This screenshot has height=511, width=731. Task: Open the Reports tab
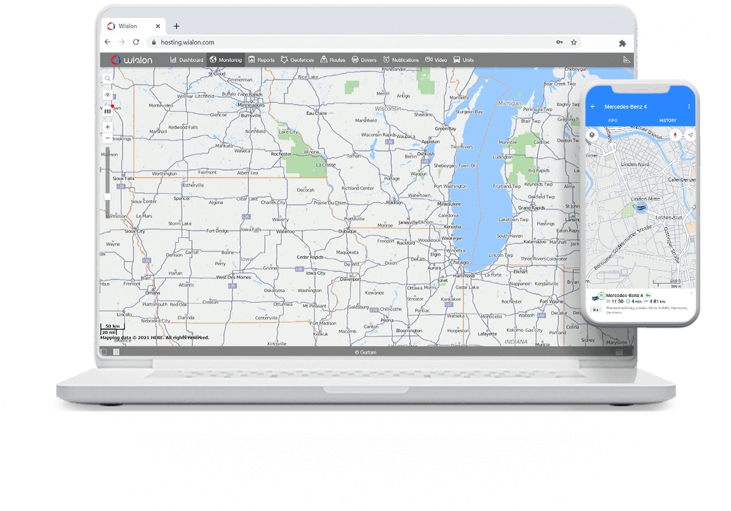(261, 59)
